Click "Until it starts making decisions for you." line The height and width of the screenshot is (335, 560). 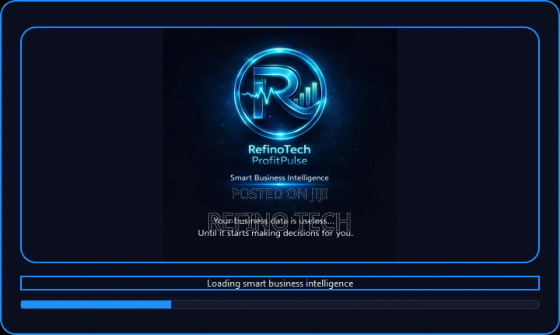[275, 233]
